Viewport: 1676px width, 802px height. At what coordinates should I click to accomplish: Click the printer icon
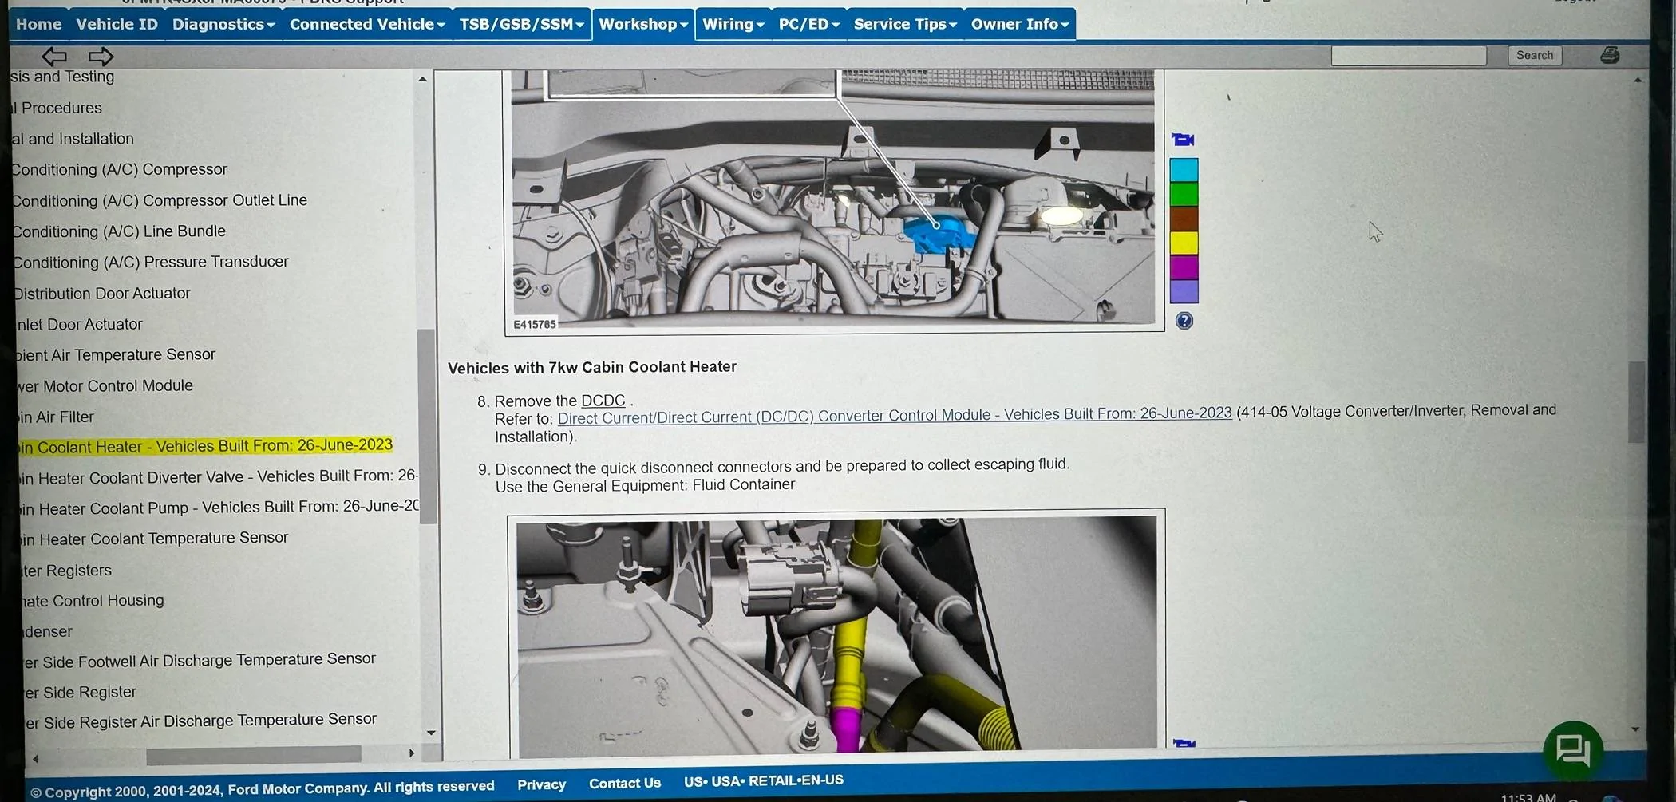(x=1610, y=55)
